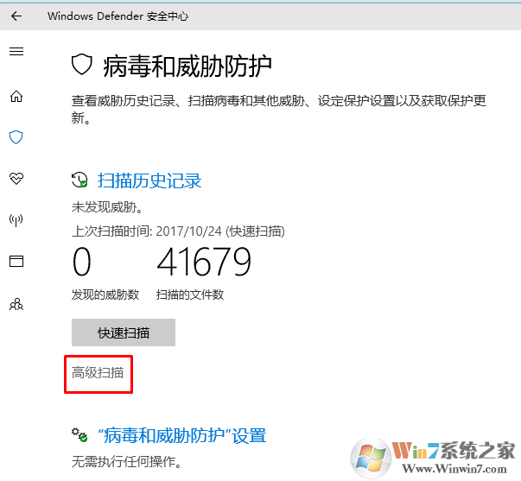Click the 未发现威胁 status text
Screen dimensions: 521x481
108,207
